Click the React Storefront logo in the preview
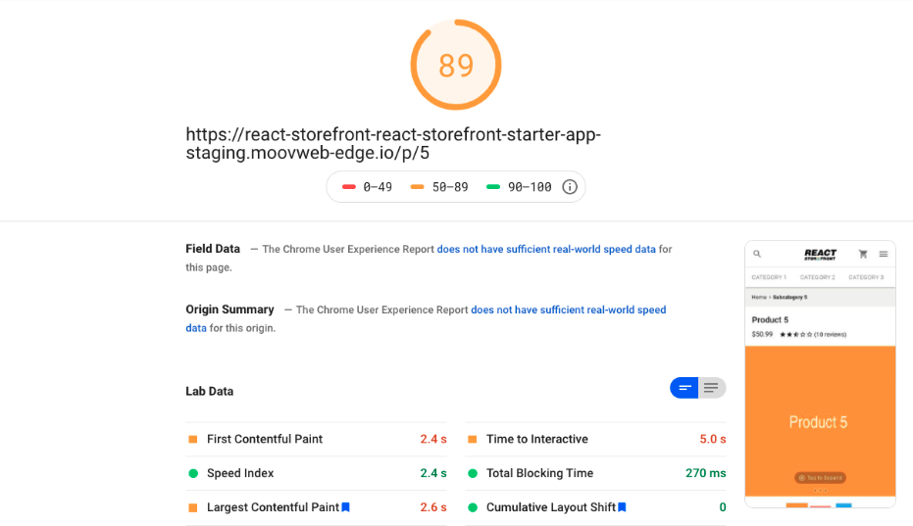 click(820, 254)
